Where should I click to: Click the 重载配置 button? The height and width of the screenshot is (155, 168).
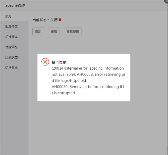click(73, 32)
